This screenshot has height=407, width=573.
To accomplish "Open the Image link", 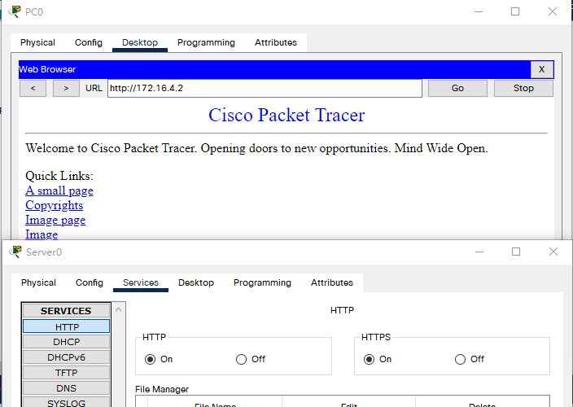I will [x=42, y=234].
